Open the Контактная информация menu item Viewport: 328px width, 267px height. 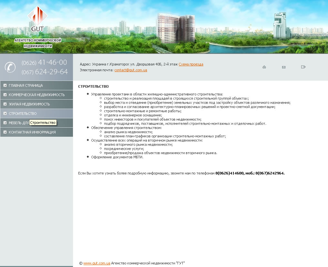coord(36,132)
